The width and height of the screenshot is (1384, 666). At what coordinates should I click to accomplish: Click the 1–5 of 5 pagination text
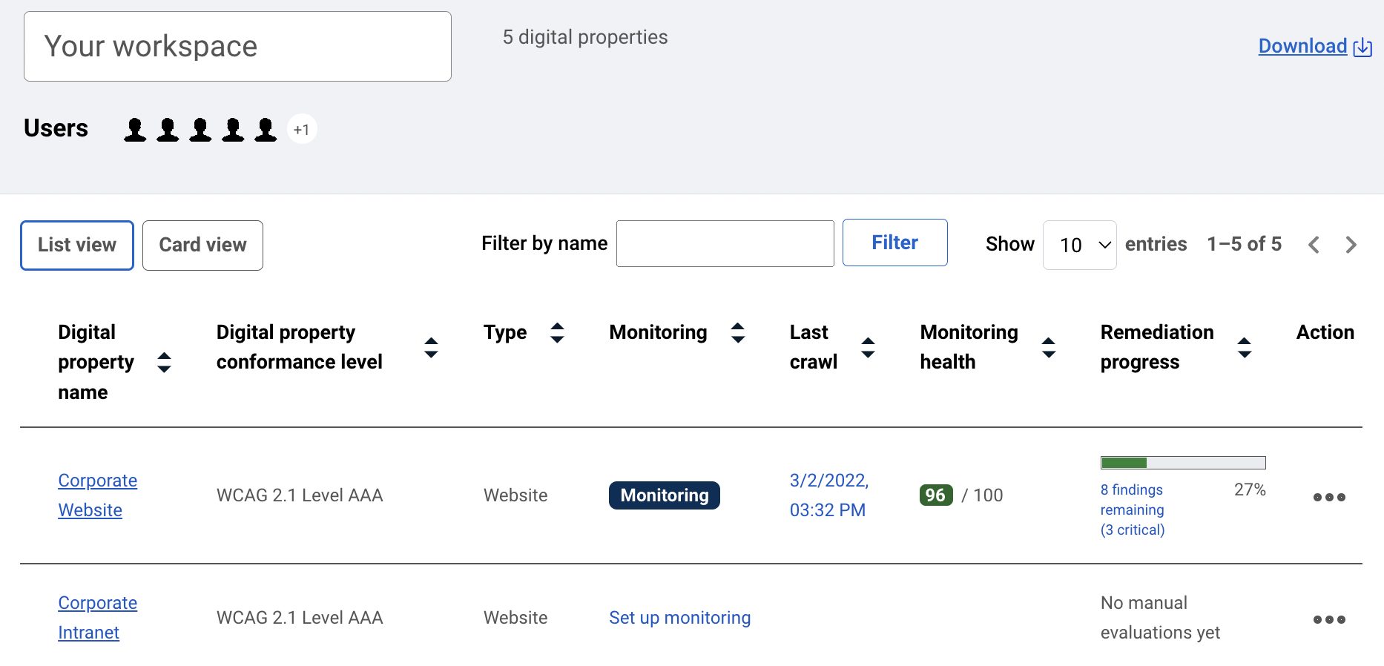point(1244,244)
